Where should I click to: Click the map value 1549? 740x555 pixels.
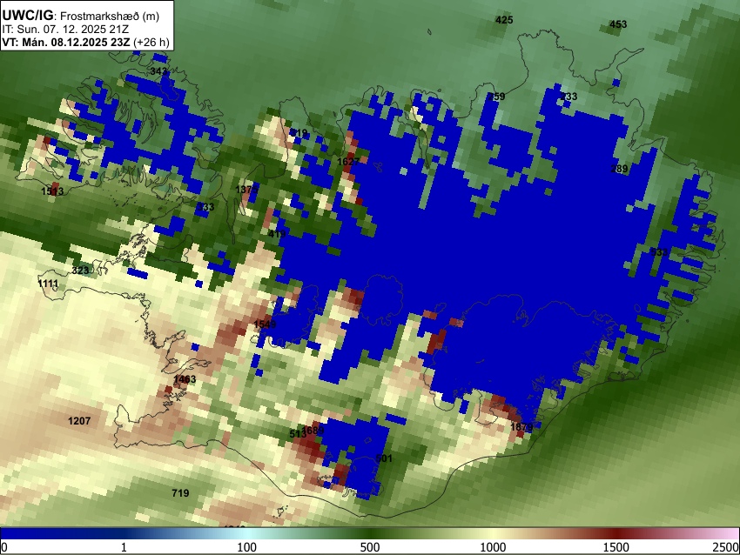tap(265, 324)
